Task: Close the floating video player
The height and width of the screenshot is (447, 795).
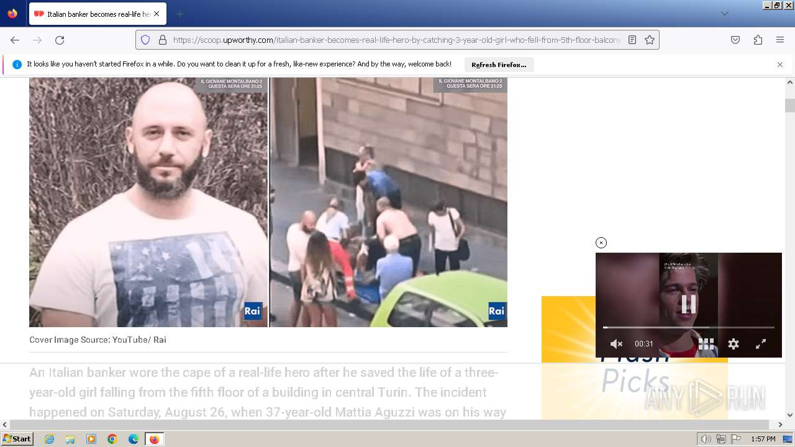Action: (601, 243)
